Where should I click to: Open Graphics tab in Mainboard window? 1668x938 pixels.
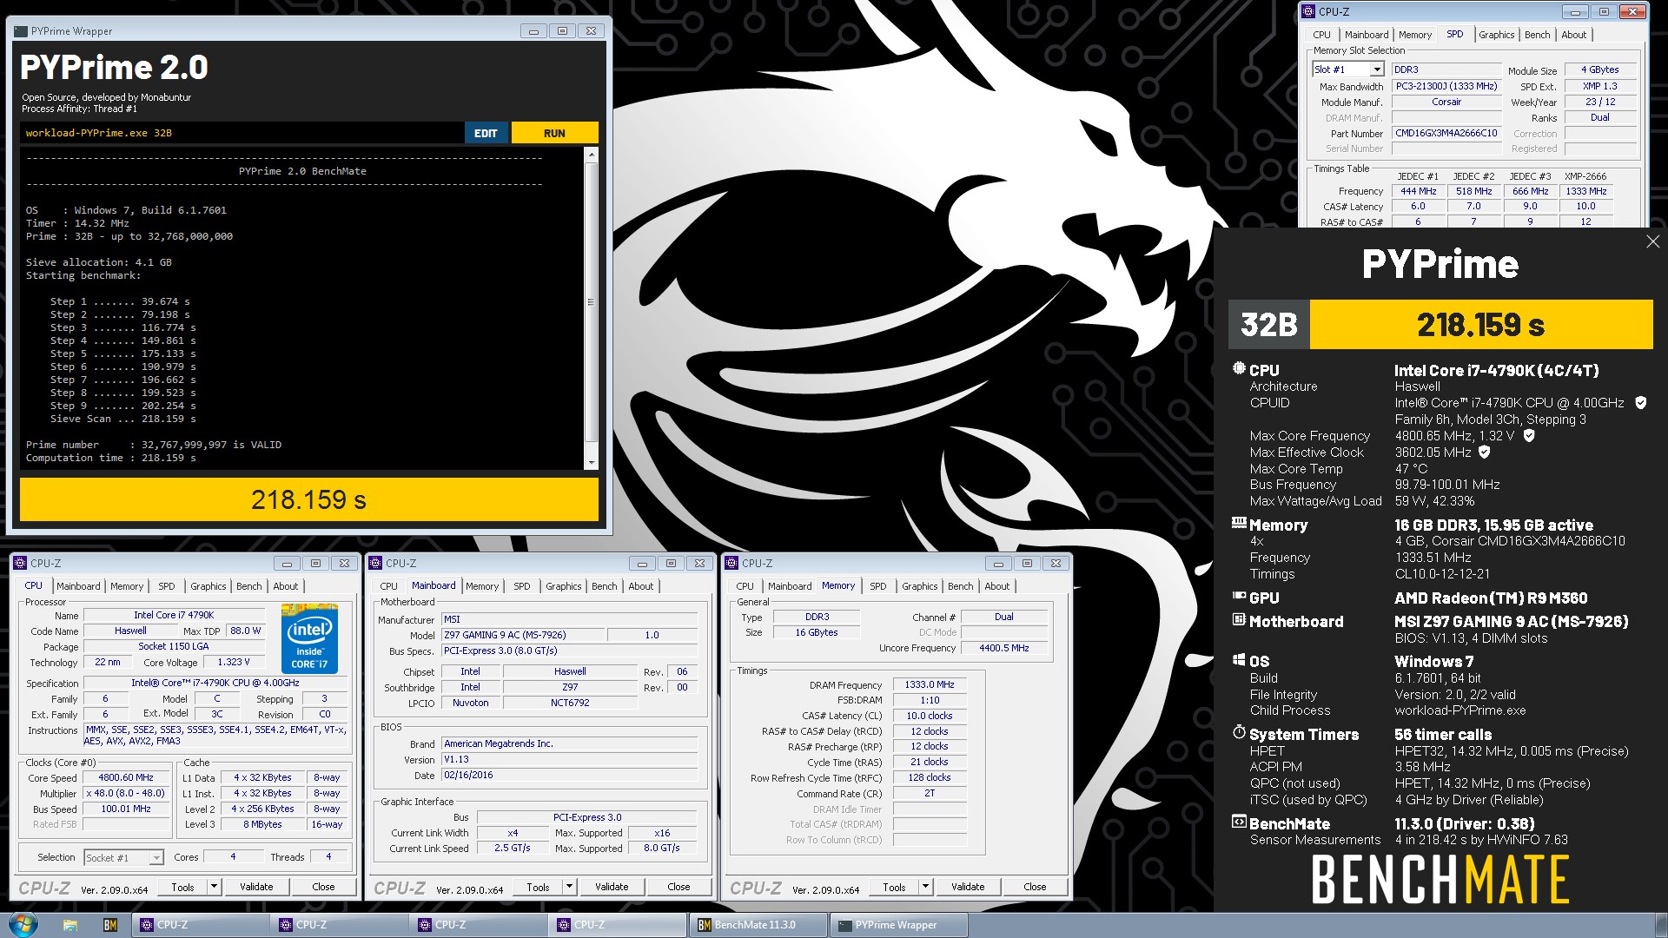click(564, 586)
